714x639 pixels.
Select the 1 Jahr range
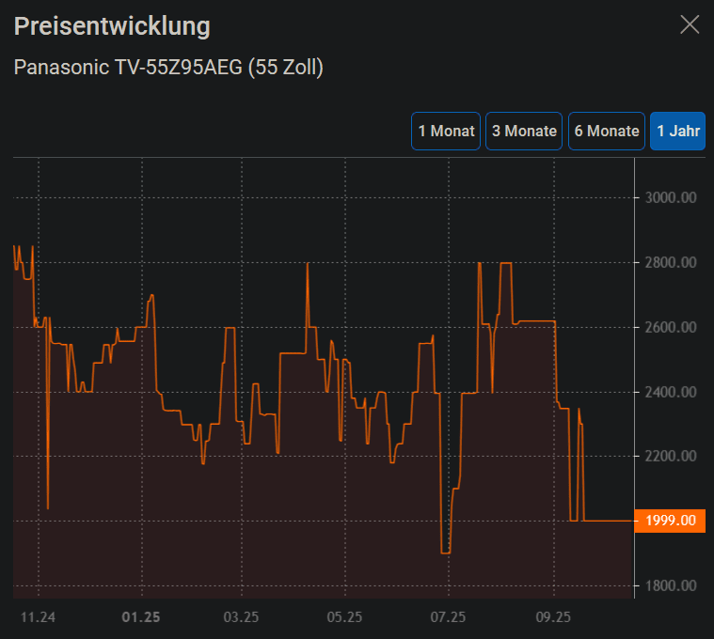pos(677,131)
